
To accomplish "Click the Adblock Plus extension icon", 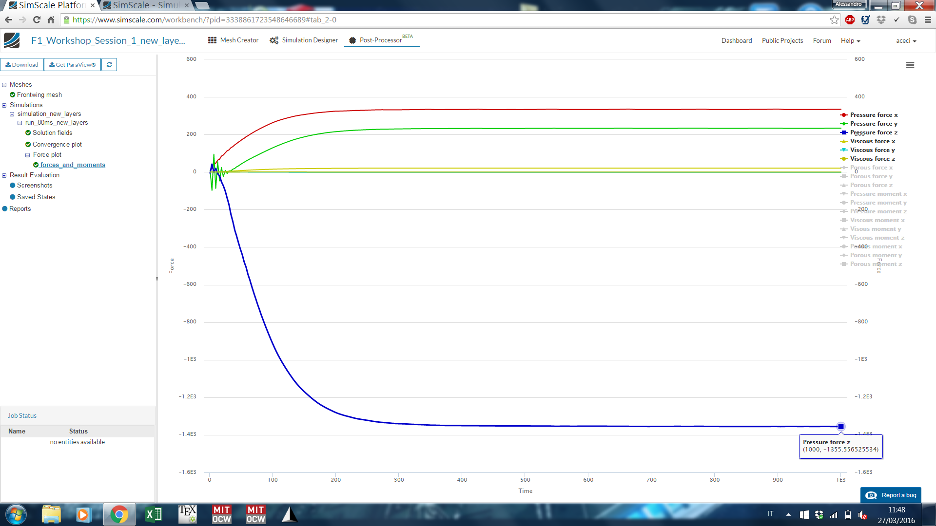I will 850,20.
